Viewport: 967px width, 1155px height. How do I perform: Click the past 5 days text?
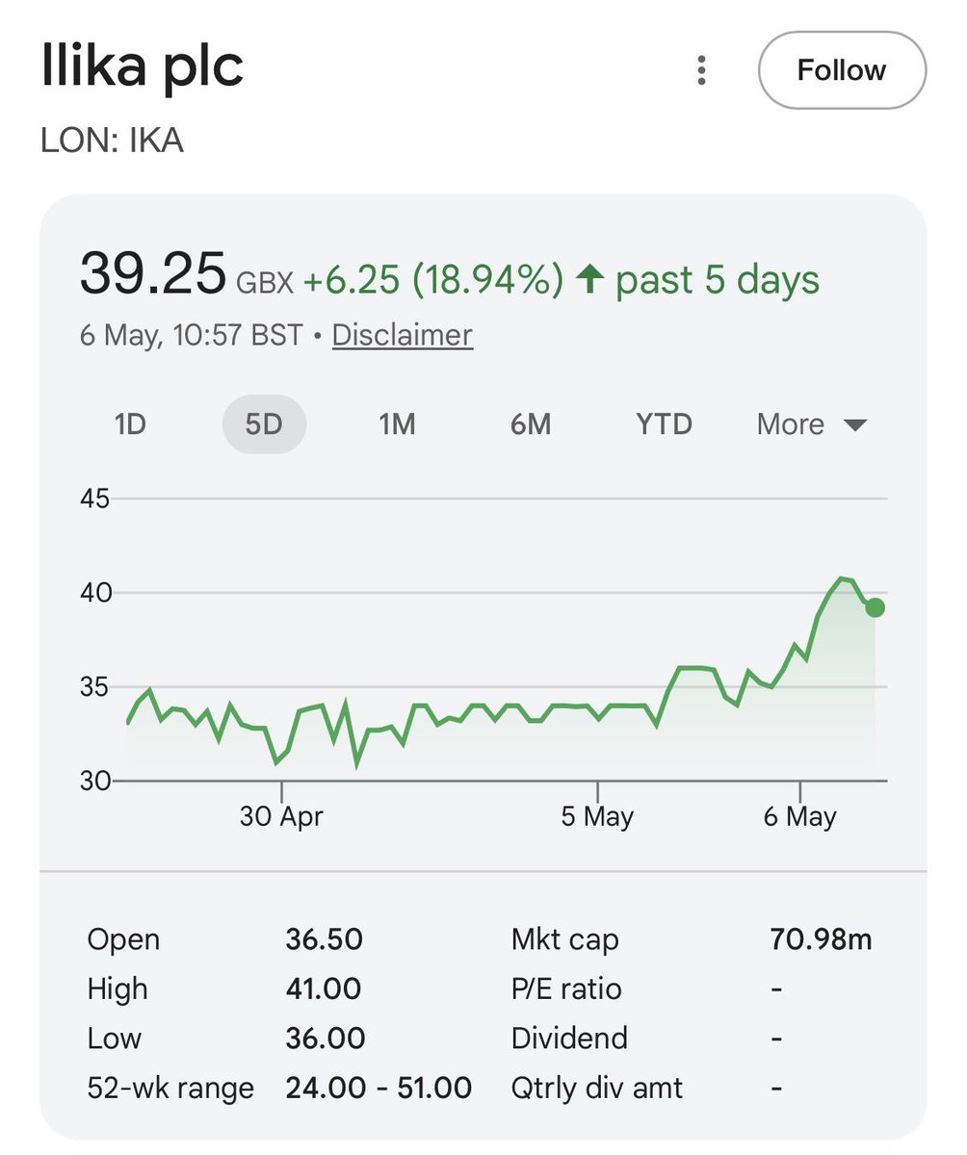(718, 280)
